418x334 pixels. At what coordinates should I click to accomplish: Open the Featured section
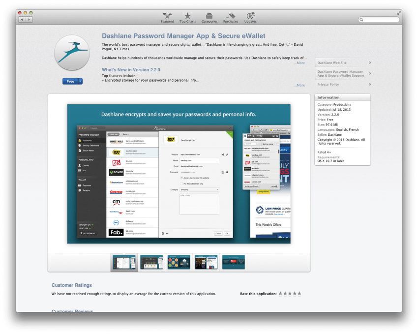click(167, 18)
